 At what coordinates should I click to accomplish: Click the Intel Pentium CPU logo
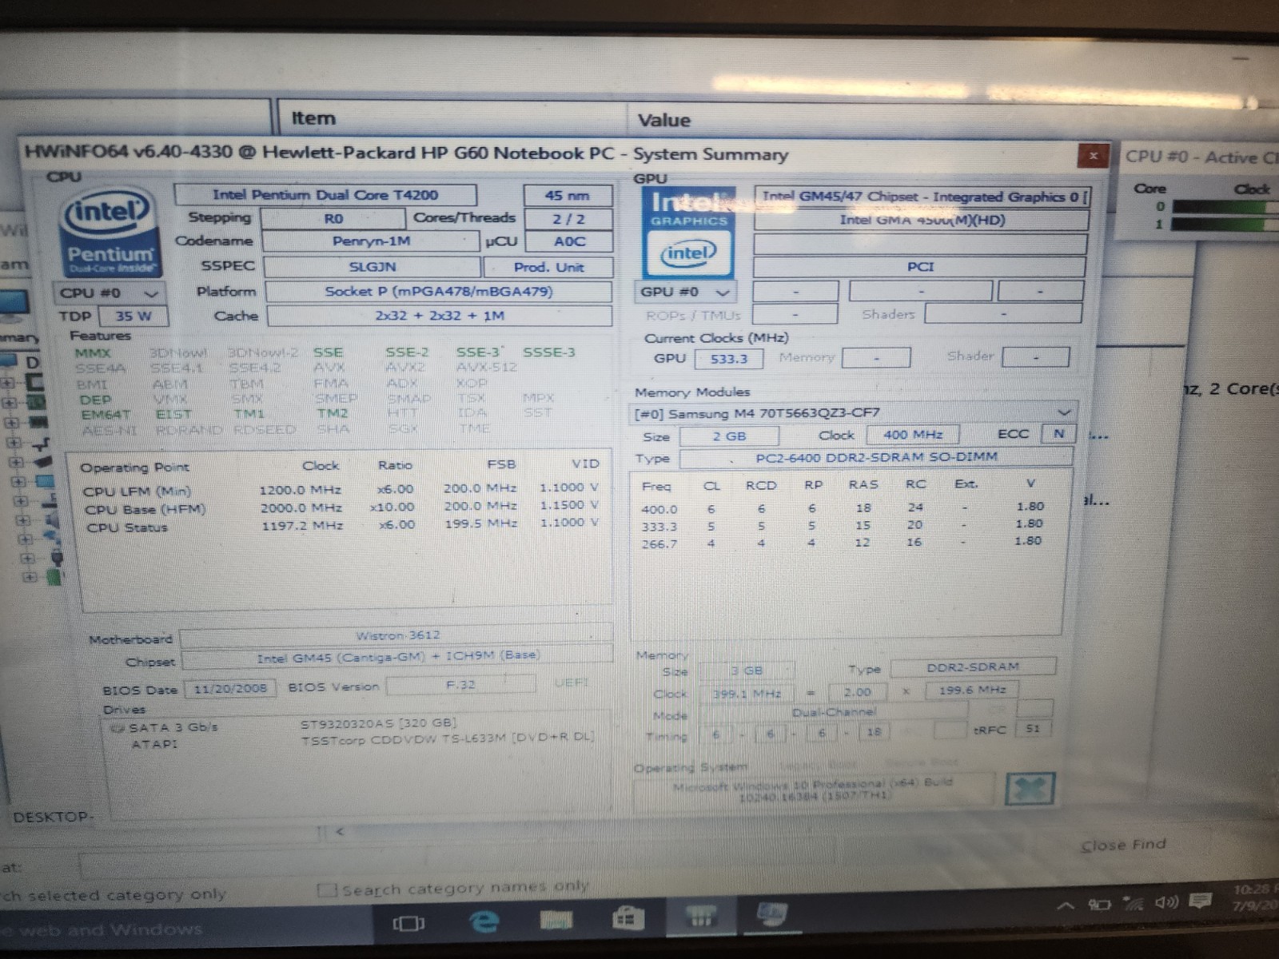click(110, 232)
